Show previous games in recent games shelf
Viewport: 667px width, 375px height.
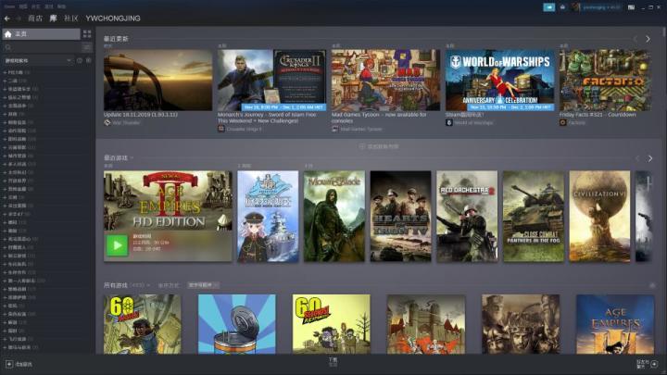coord(637,158)
